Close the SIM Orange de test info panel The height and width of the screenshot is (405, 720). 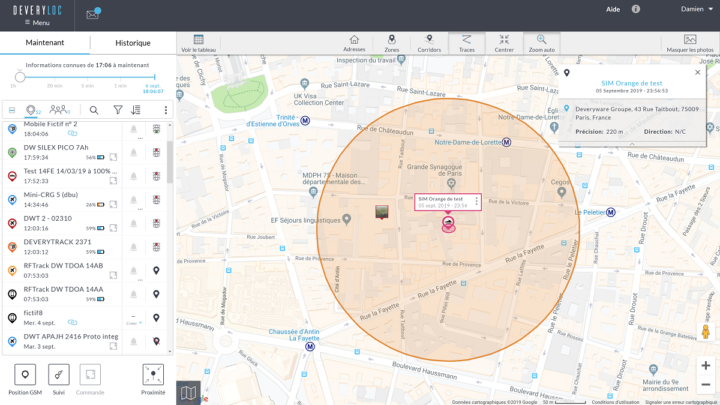pos(697,72)
